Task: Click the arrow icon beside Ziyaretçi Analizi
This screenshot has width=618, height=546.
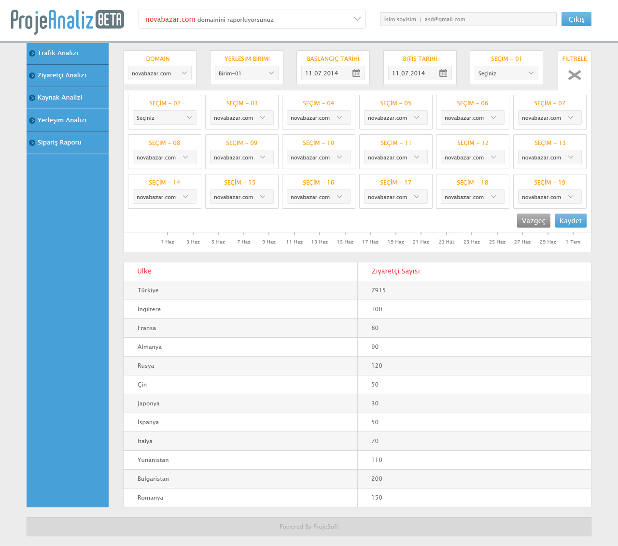Action: [32, 75]
